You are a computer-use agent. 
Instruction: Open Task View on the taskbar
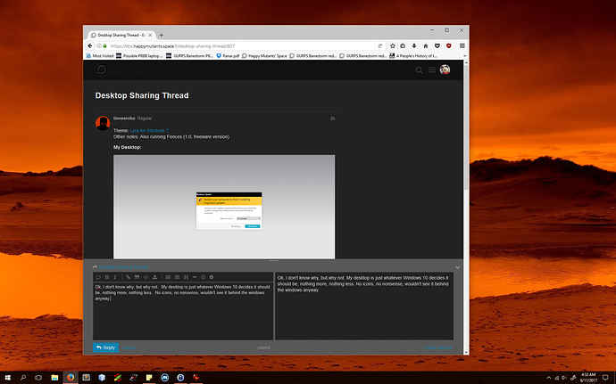tap(38, 378)
